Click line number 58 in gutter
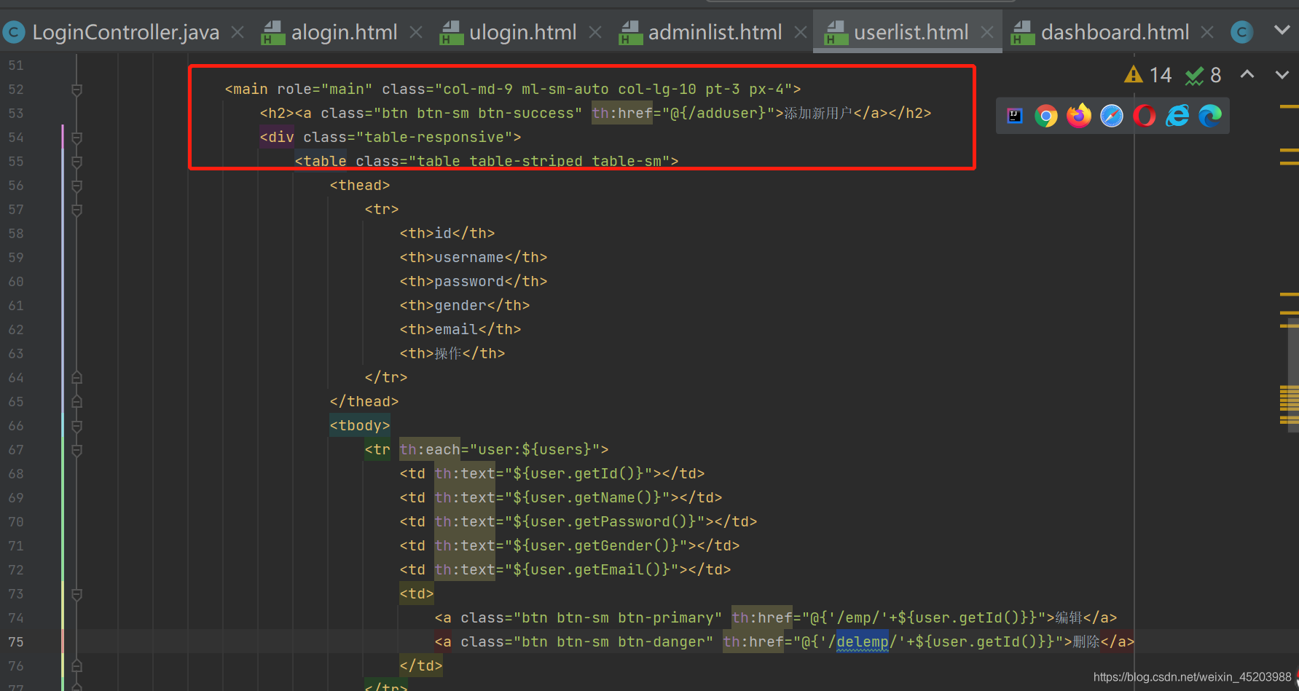The height and width of the screenshot is (691, 1299). pyautogui.click(x=16, y=233)
